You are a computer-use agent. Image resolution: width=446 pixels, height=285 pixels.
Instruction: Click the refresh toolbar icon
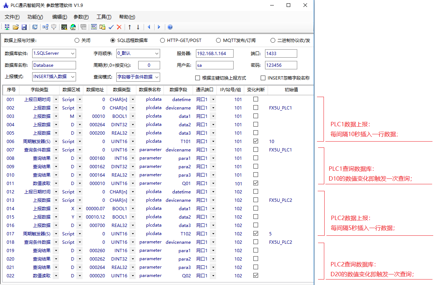coord(35,27)
